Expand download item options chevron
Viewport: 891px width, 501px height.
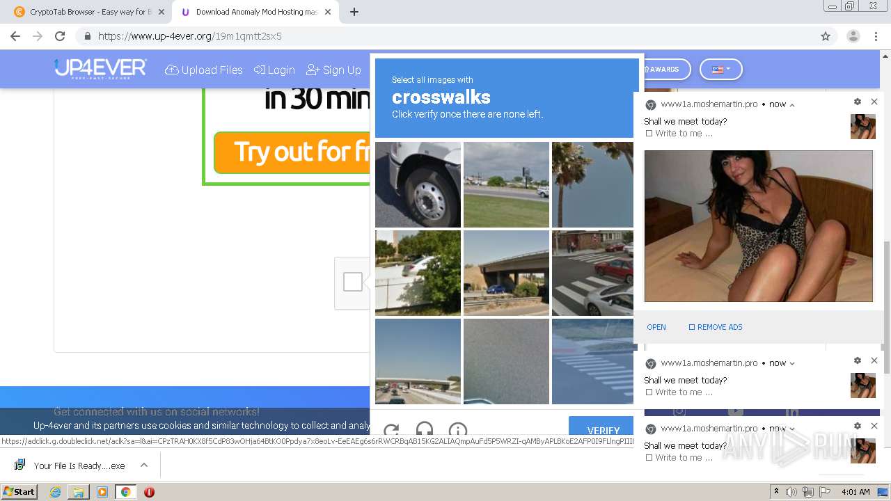pos(144,465)
